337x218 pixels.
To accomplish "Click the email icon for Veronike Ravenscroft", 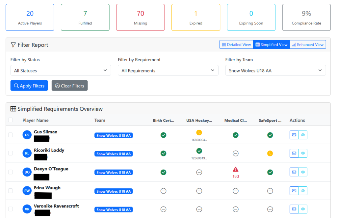I will [x=294, y=209].
